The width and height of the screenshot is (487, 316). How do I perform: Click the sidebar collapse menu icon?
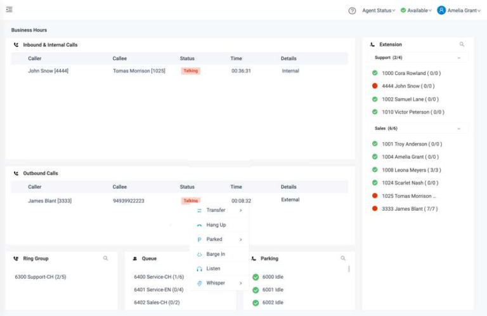point(9,10)
